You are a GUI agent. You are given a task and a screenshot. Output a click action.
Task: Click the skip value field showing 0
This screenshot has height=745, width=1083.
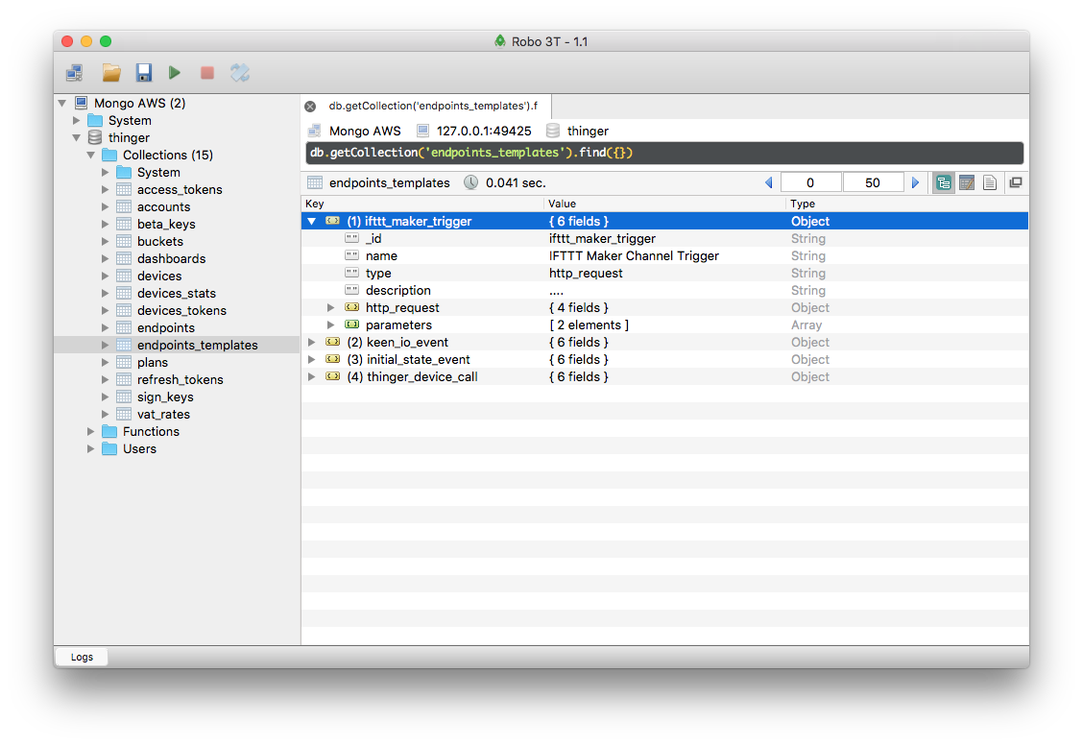[811, 182]
